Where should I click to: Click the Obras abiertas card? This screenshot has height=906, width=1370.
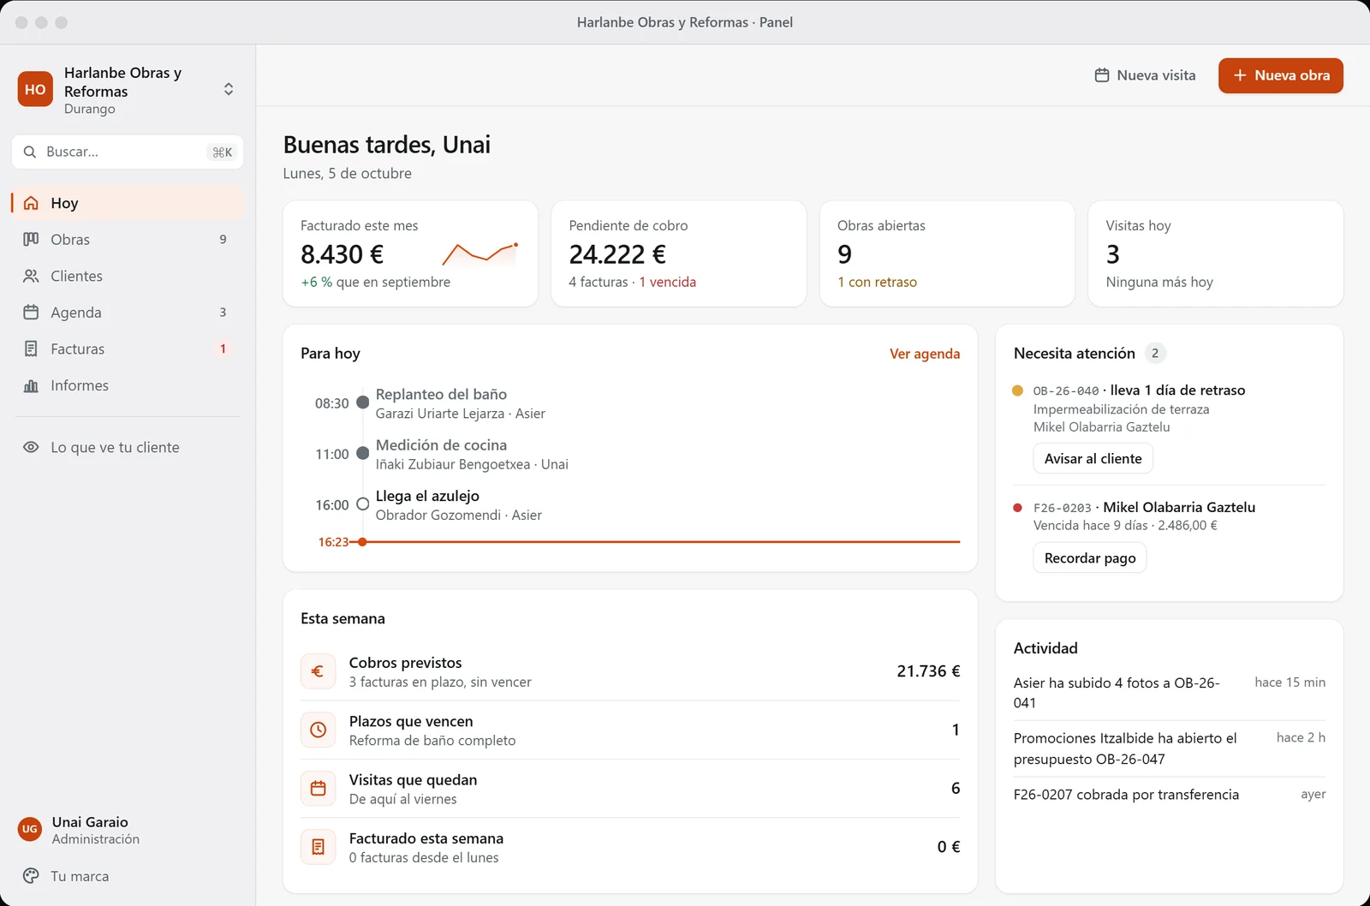point(947,253)
